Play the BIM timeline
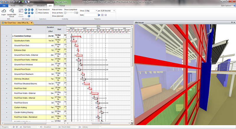Screen dimensions: 236x129 coord(99,15)
